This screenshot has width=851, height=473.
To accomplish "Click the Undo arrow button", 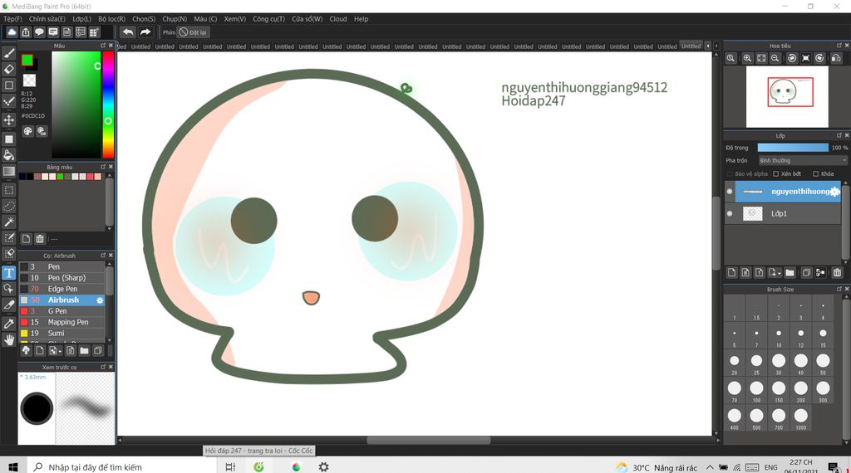I will pyautogui.click(x=128, y=32).
